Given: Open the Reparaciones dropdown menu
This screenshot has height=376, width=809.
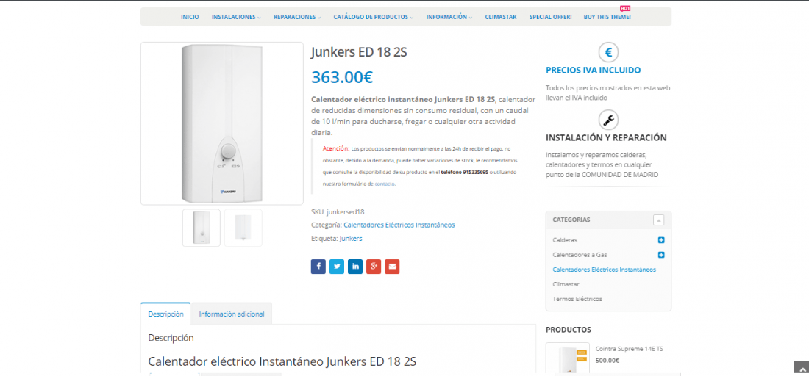Looking at the screenshot, I should 297,17.
